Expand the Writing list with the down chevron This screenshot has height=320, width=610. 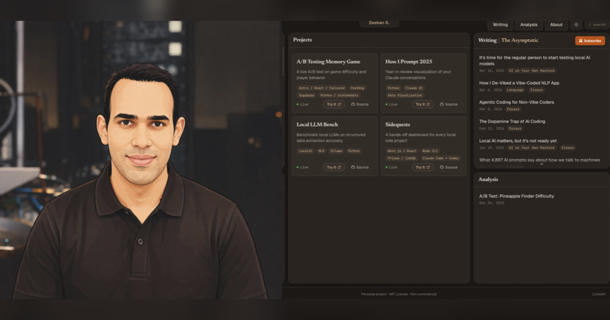[x=541, y=164]
